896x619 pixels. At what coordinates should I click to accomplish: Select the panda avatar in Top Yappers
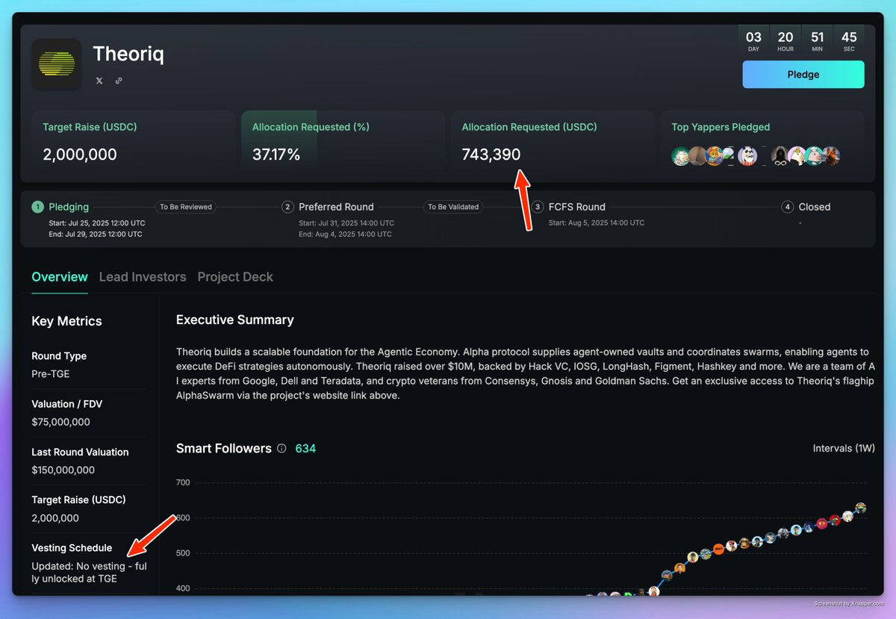pos(747,156)
